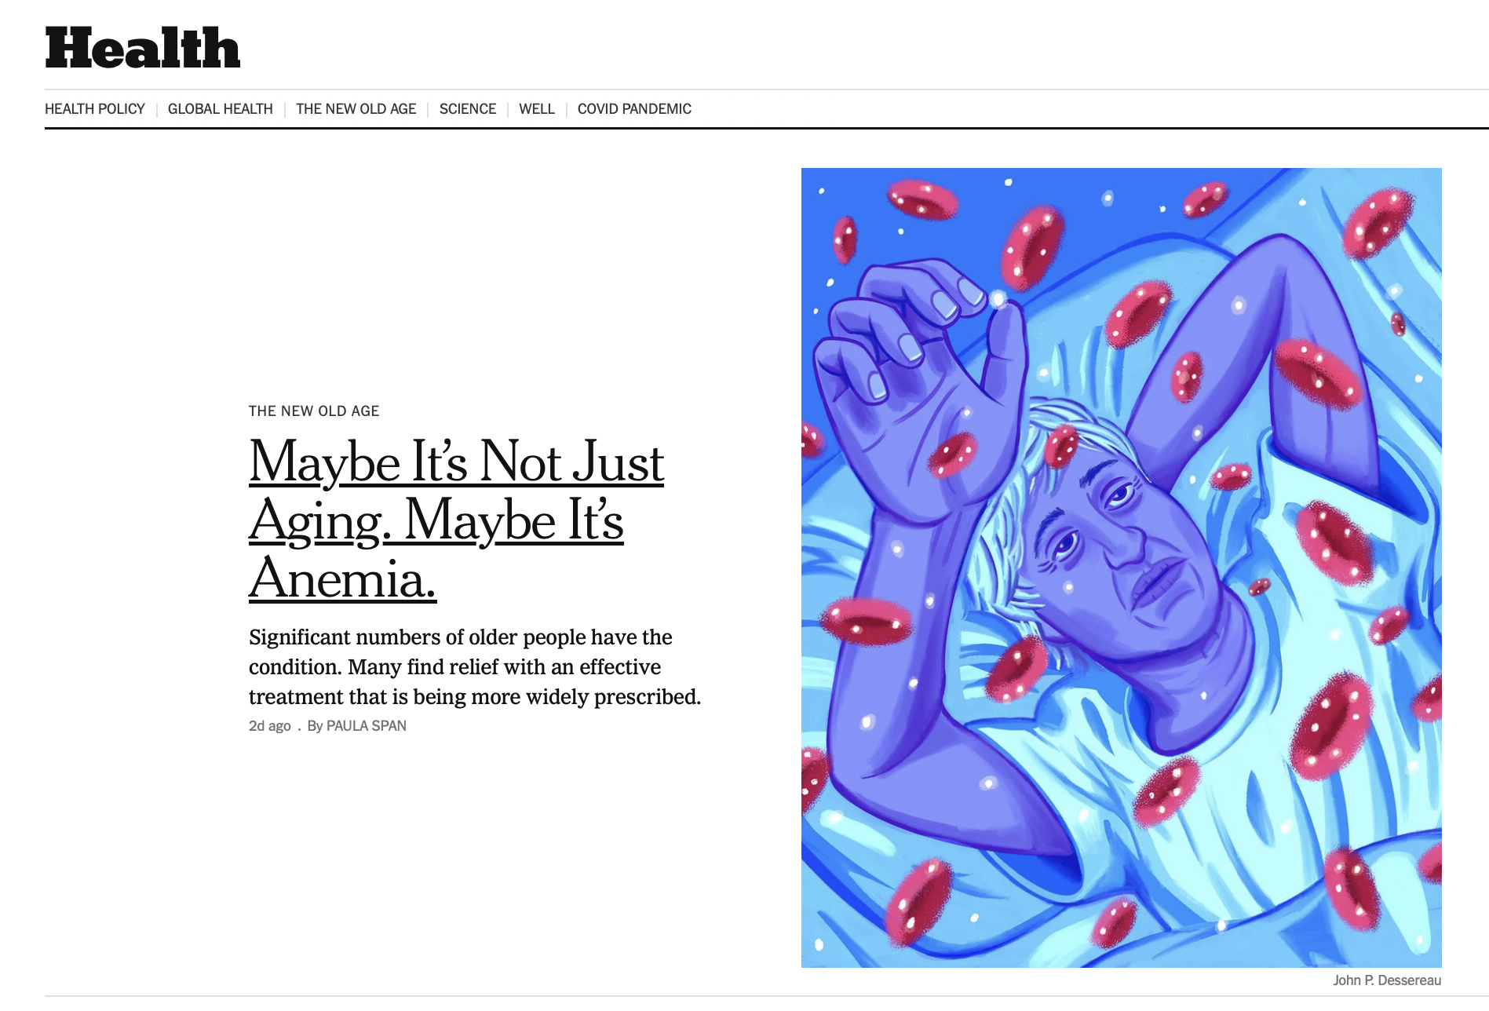Open the anemia article headline
This screenshot has height=1011, width=1489.
[x=457, y=520]
